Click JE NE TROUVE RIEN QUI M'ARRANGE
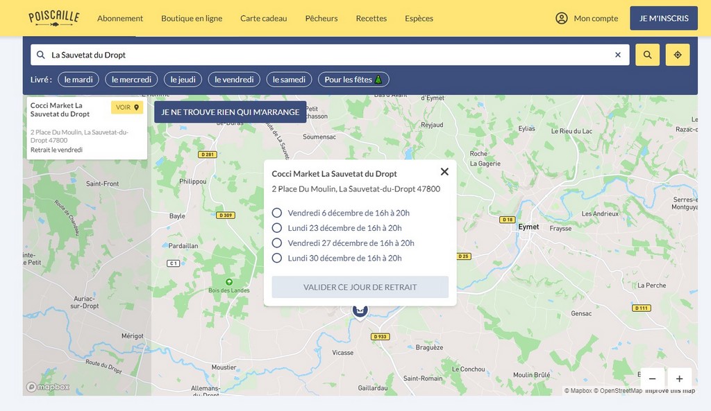 pos(231,112)
